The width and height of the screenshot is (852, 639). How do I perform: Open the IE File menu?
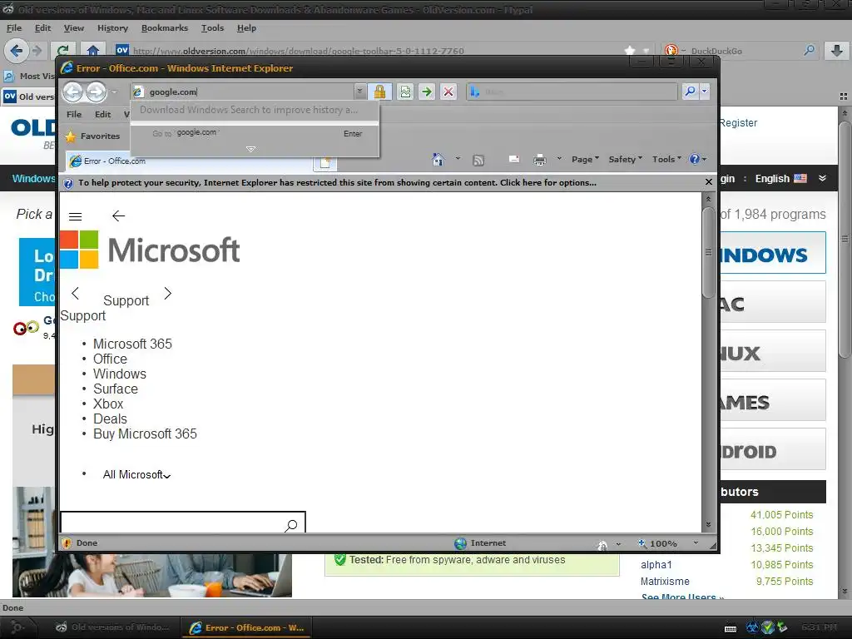(74, 114)
